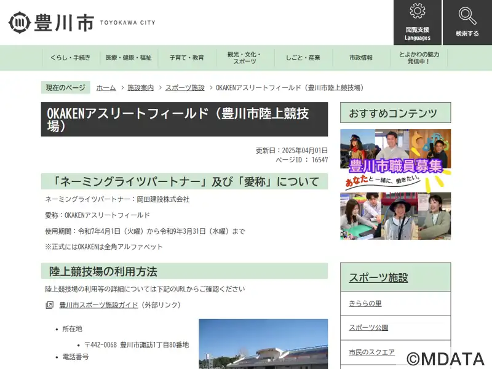Image resolution: width=492 pixels, height=369 pixels.
Task: Open the きららの里 sidebar link
Action: [365, 303]
